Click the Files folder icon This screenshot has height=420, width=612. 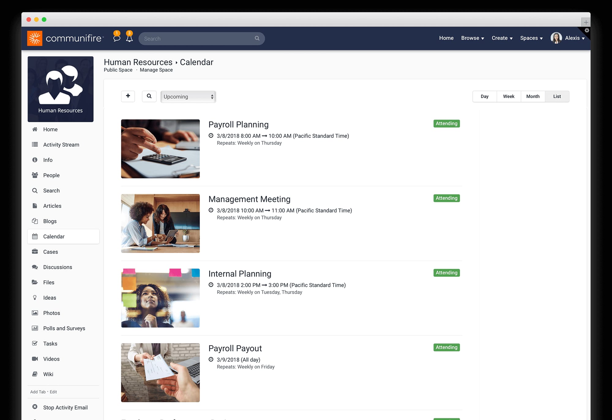pyautogui.click(x=35, y=282)
